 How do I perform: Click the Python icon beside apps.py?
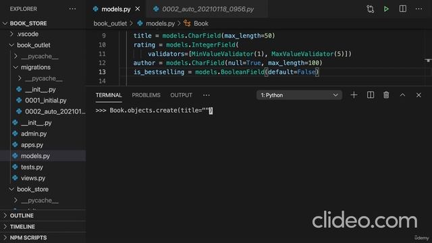(15, 144)
